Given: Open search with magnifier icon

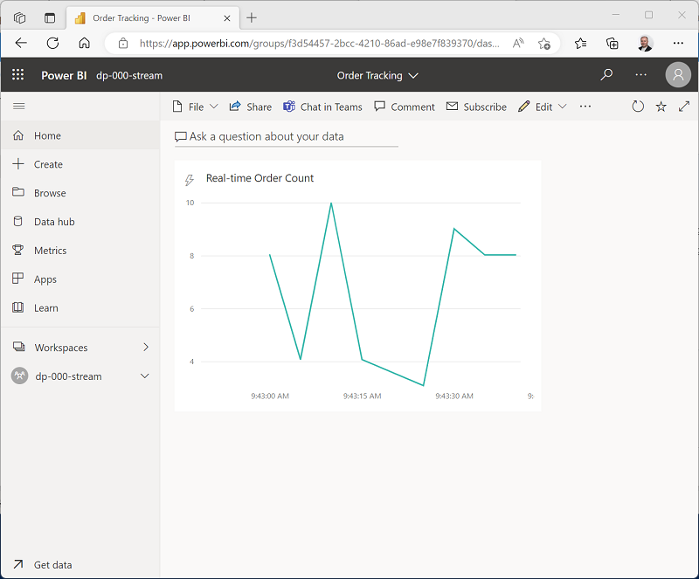Looking at the screenshot, I should tap(606, 74).
